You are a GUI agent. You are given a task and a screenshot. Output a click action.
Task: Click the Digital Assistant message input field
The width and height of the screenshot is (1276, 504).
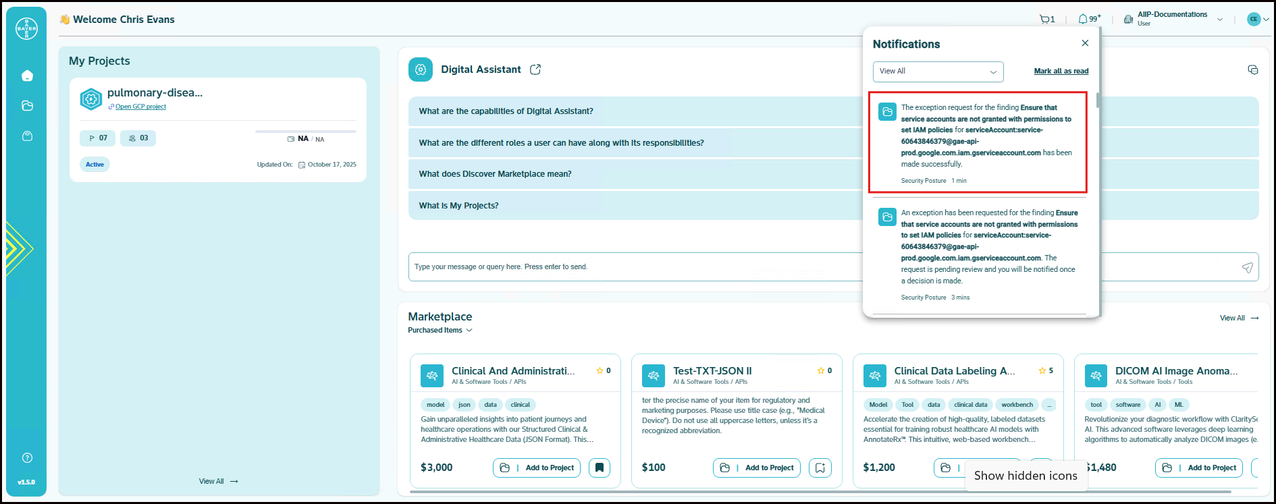coord(635,267)
